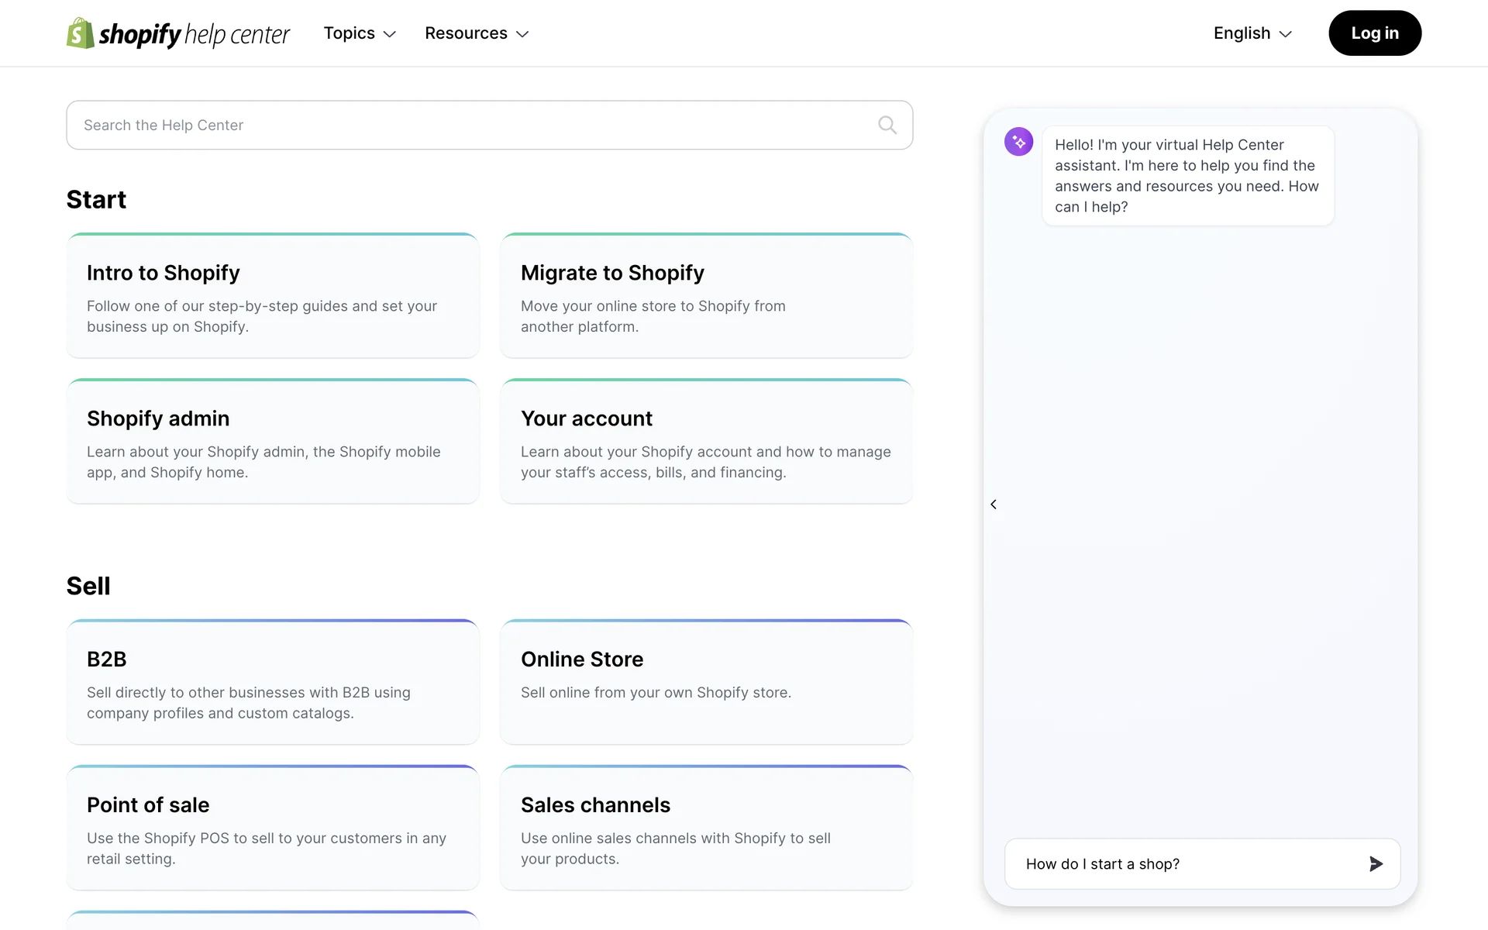Click the chat input with 'How do I start a shop?'

(x=1186, y=863)
